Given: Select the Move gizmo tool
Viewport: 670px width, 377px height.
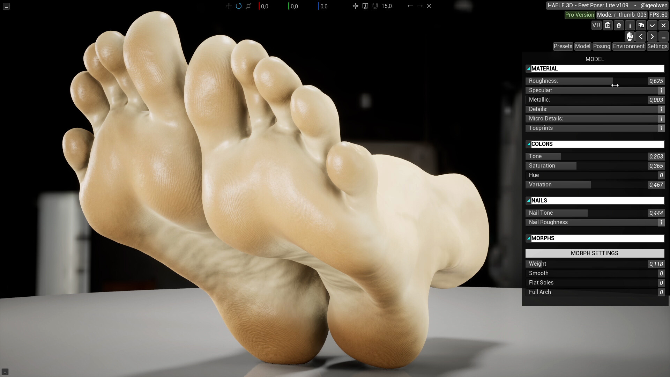Looking at the screenshot, I should 228,6.
